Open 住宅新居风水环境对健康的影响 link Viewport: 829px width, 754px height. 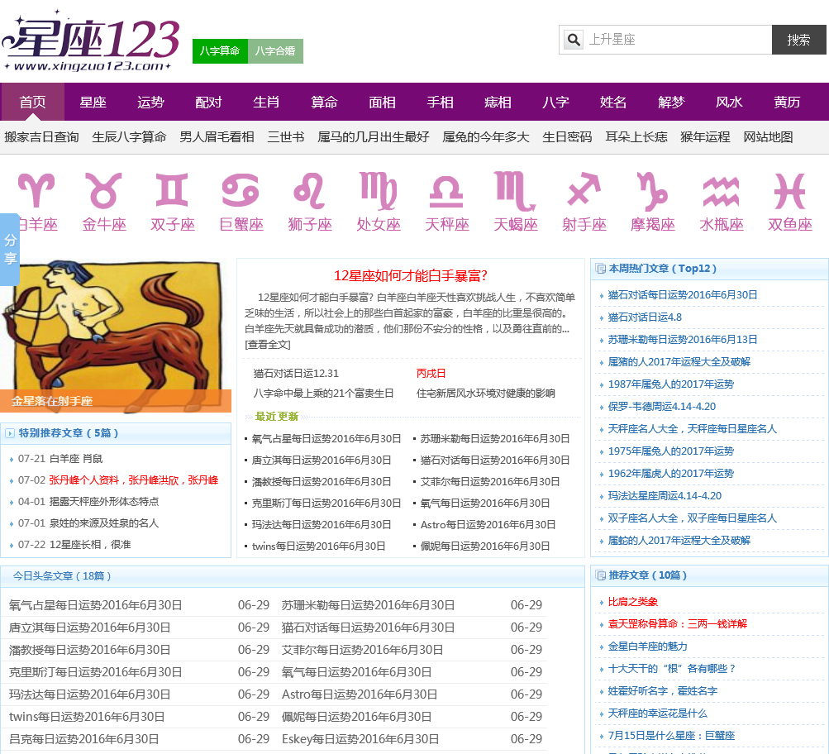pyautogui.click(x=485, y=394)
